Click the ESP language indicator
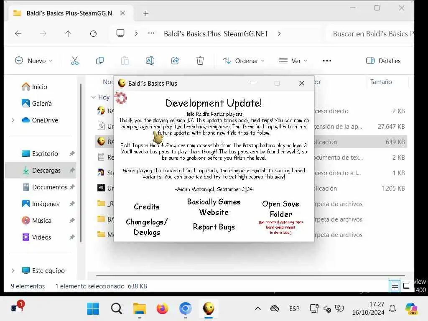 point(294,309)
